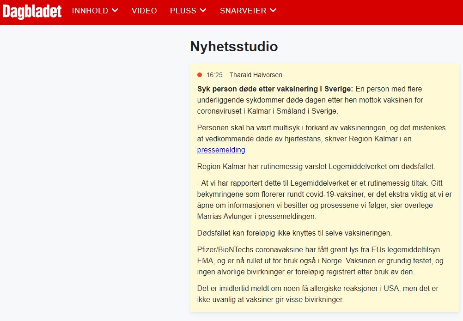Click the quote paragraph mentioning Marrias Avlunger
Screen dimensions: 463x321
pyautogui.click(x=324, y=200)
